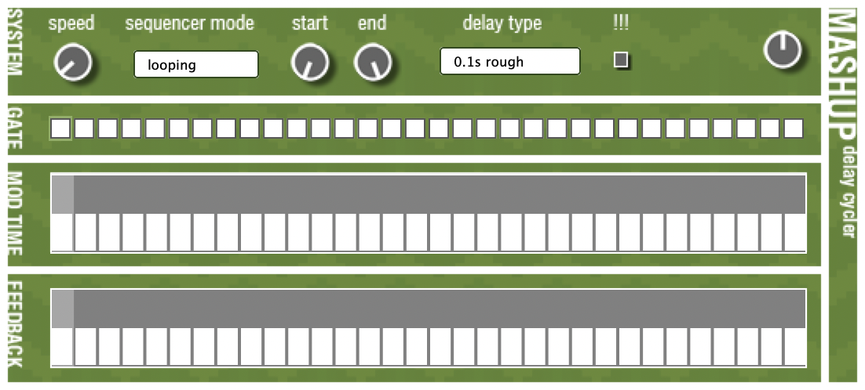Click the first white step in FEEDBACK
Viewport: 865px width, 390px height.
pyautogui.click(x=62, y=347)
